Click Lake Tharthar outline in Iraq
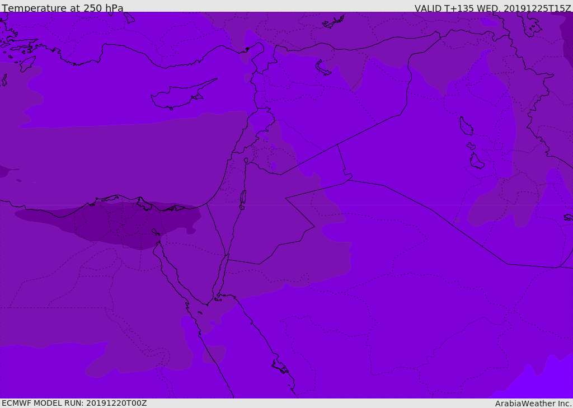573x408 pixels. [x=466, y=126]
